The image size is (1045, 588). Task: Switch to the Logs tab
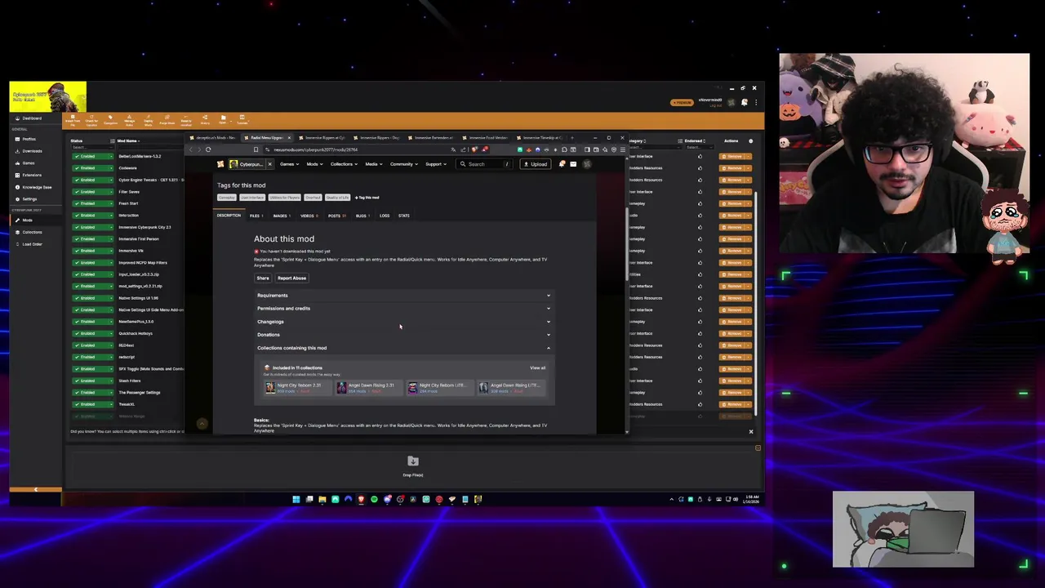tap(385, 216)
